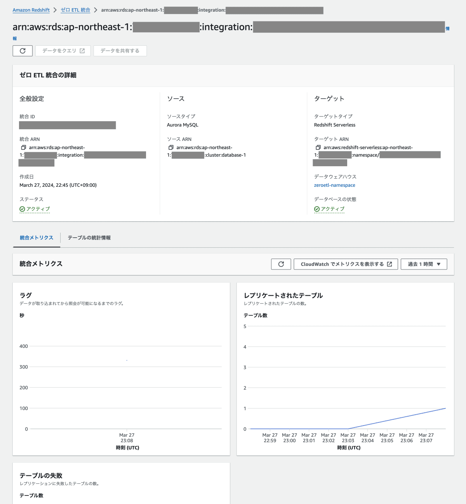This screenshot has width=466, height=504.
Task: Click the cluster:database-1 source ARN text
Action: pyautogui.click(x=226, y=155)
